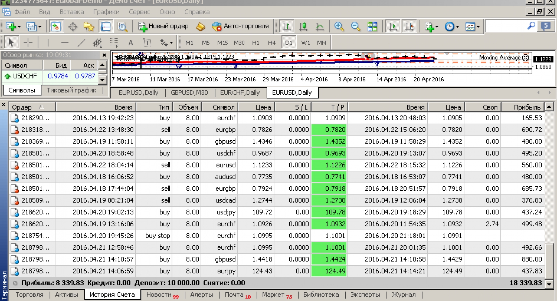This screenshot has height=301, width=557.
Task: Sort history by Прибыль column header
Action: coord(527,107)
